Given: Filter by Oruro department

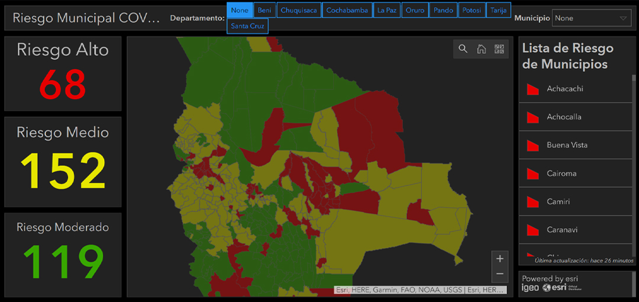Looking at the screenshot, I should point(415,10).
